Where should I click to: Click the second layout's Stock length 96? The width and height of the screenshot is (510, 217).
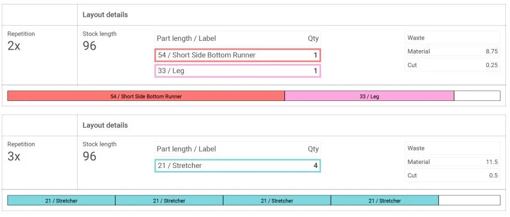[89, 156]
